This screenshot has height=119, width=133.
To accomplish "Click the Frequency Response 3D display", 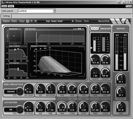I will coord(57,61).
